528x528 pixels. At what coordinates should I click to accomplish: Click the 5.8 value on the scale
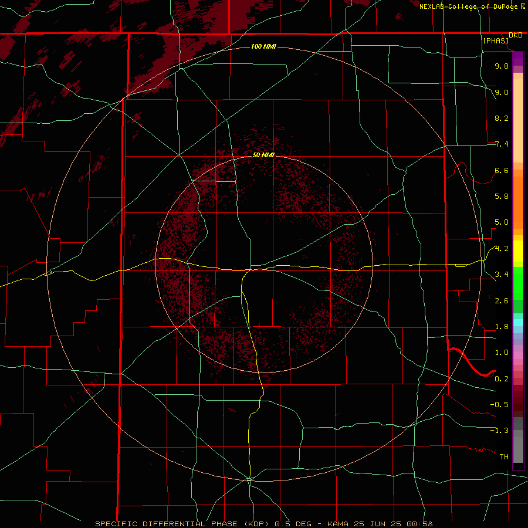tap(502, 197)
